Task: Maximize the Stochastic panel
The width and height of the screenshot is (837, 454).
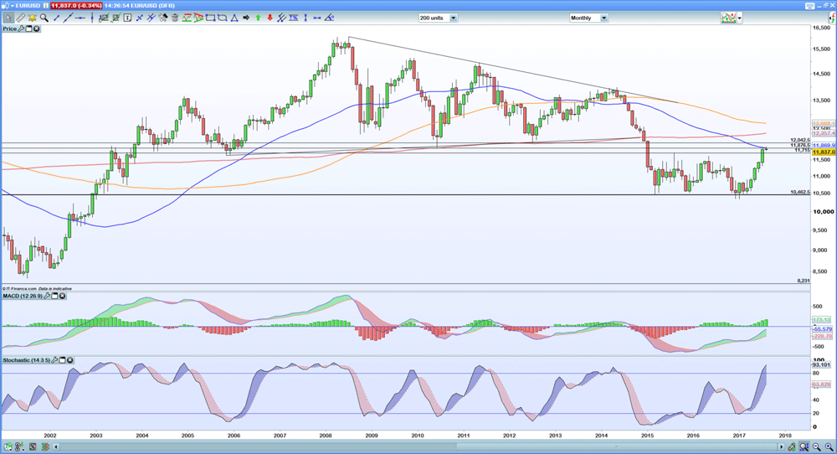Action: pyautogui.click(x=62, y=360)
